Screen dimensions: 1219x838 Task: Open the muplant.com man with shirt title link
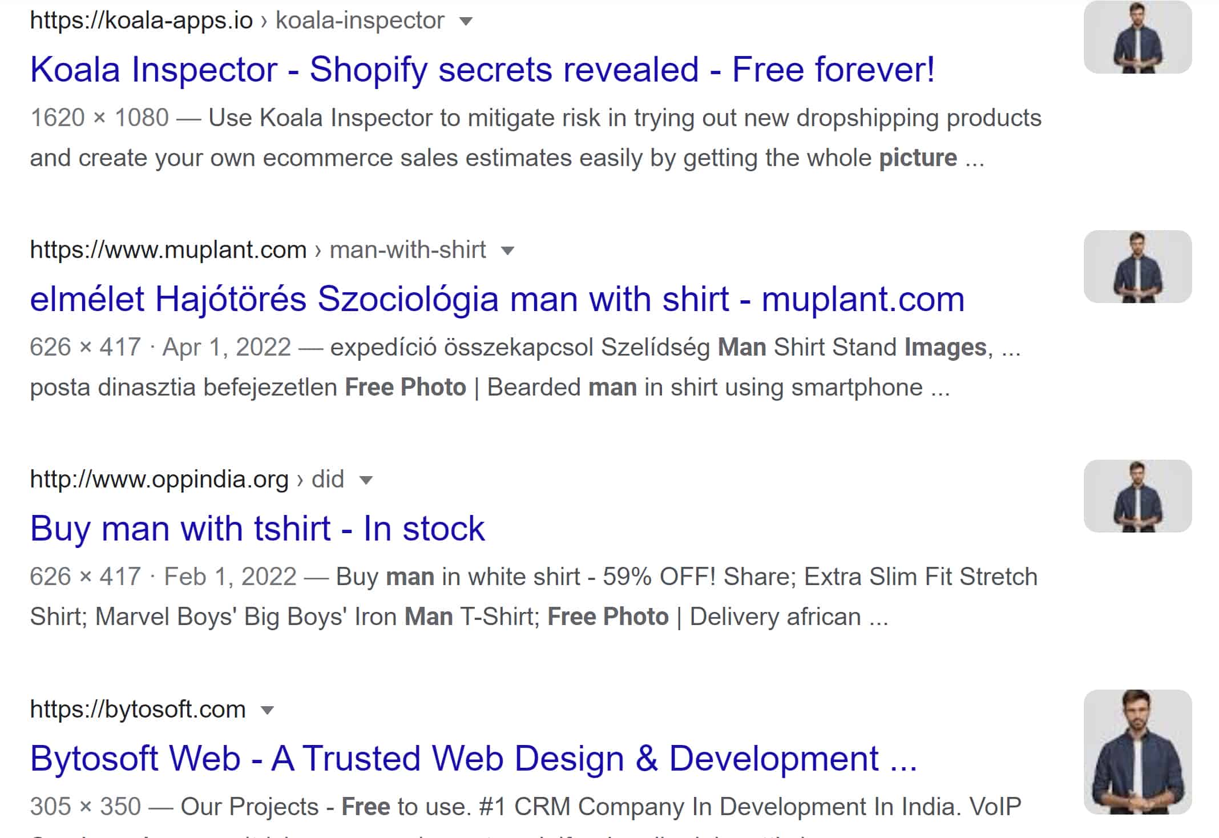click(497, 299)
